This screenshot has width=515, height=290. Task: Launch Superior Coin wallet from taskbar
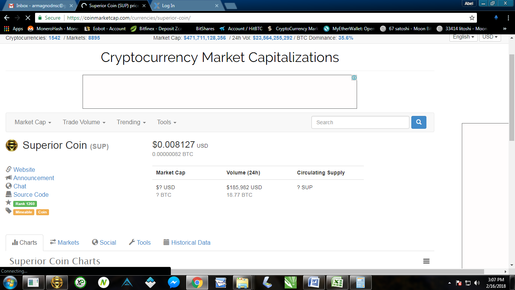(57, 282)
